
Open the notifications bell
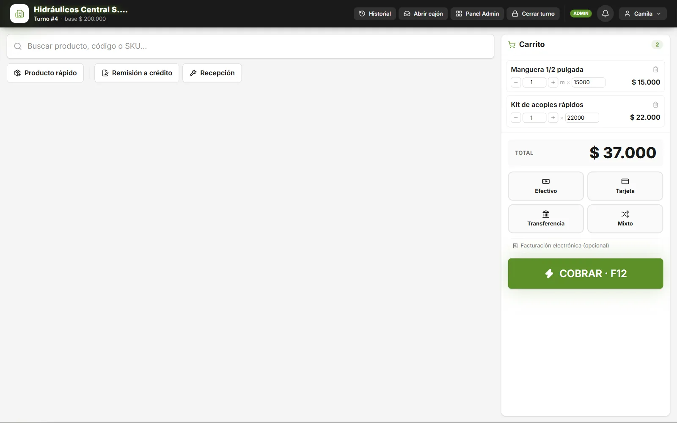pos(605,14)
